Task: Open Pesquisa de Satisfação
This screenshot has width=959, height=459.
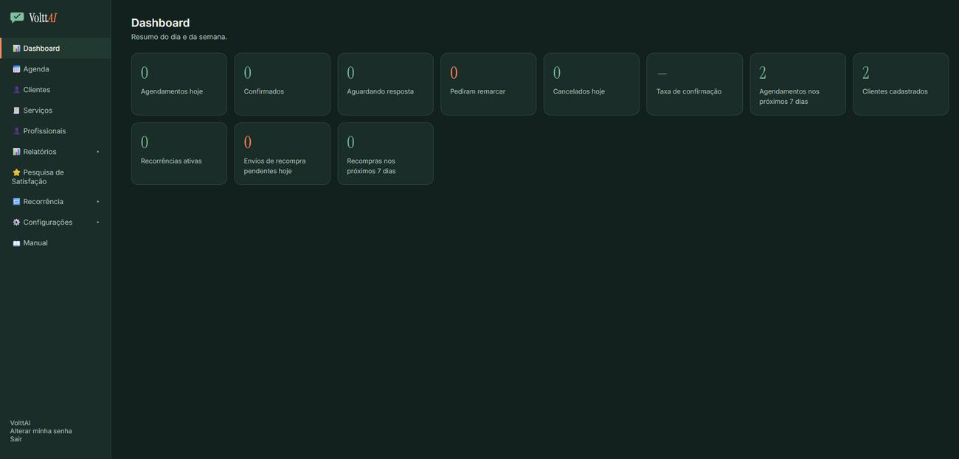Action: (x=55, y=177)
